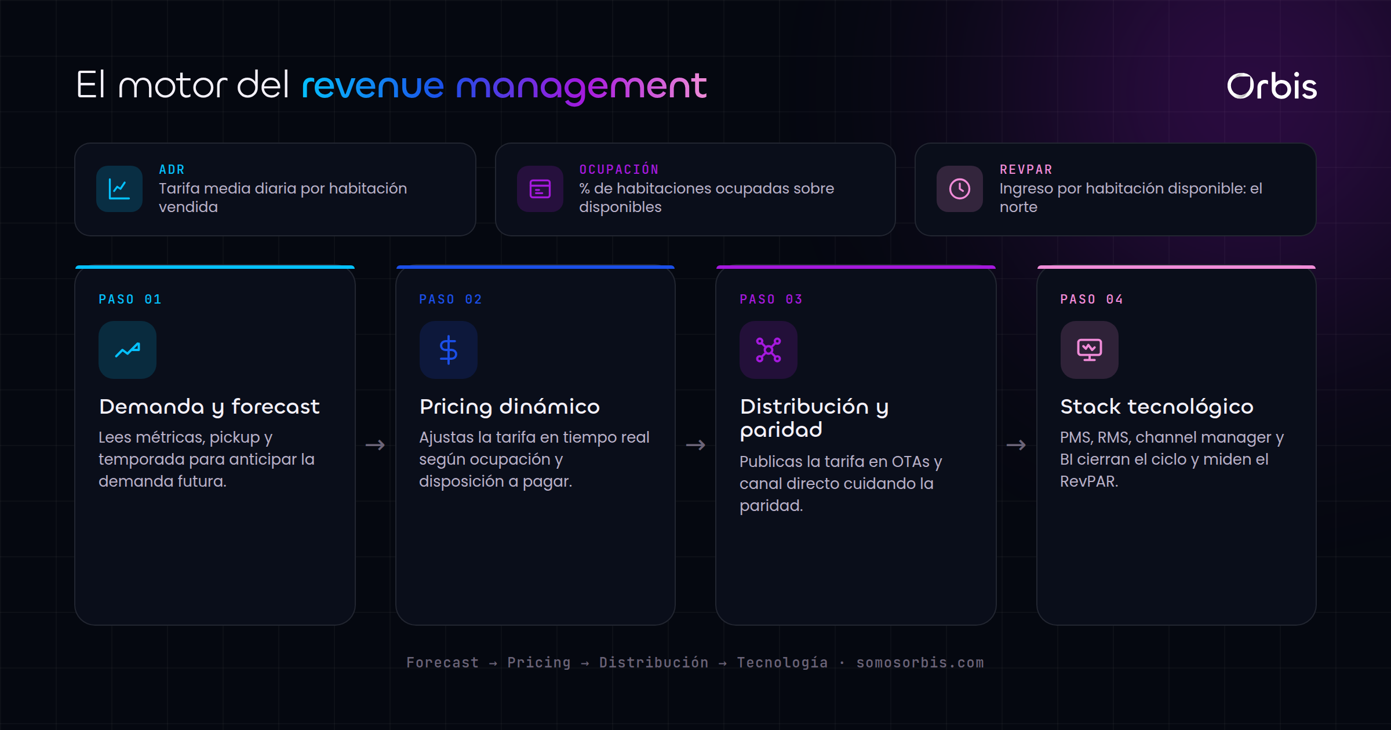Click the OCUPACIÓN label
The height and width of the screenshot is (730, 1391).
coord(619,169)
